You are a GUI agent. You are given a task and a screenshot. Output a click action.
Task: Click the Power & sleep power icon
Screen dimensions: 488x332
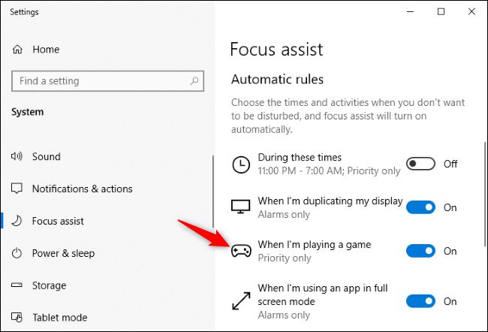pos(17,253)
